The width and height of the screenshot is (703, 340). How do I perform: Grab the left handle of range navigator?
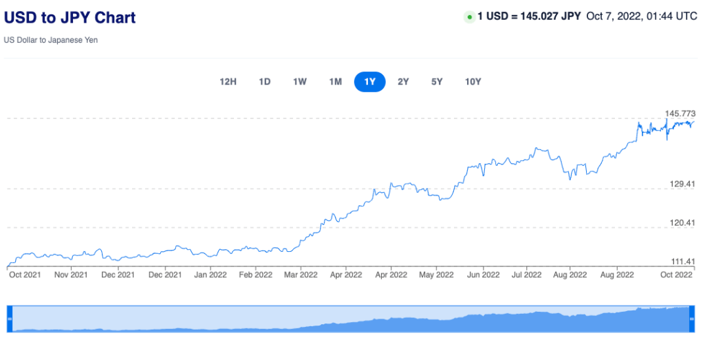[x=10, y=319]
